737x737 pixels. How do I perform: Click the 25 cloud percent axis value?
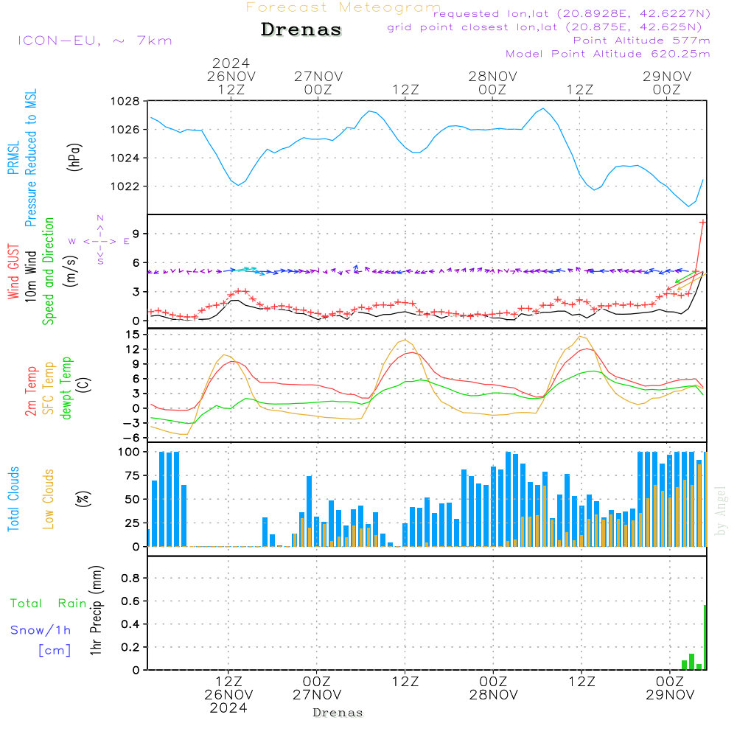[x=133, y=523]
